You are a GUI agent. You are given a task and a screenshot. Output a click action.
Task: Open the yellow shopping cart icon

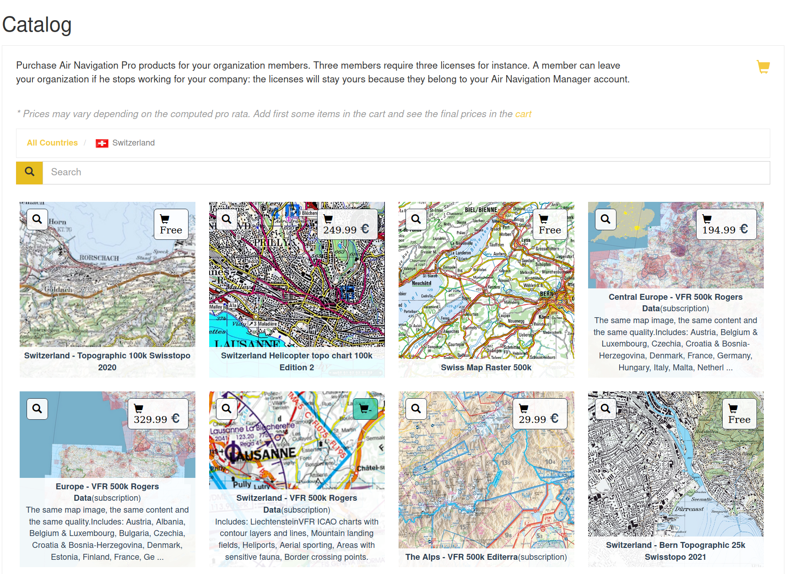click(x=763, y=67)
